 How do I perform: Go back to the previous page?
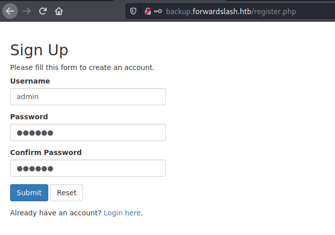10,11
